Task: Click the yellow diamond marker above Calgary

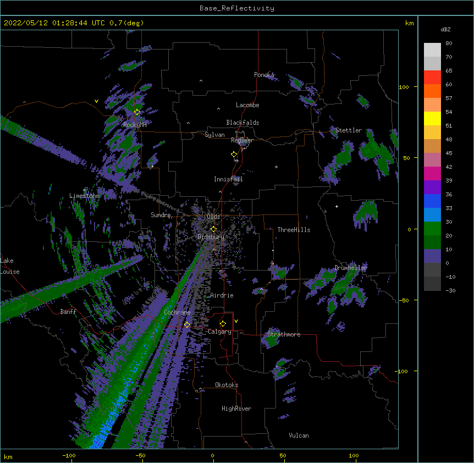Action: click(223, 324)
